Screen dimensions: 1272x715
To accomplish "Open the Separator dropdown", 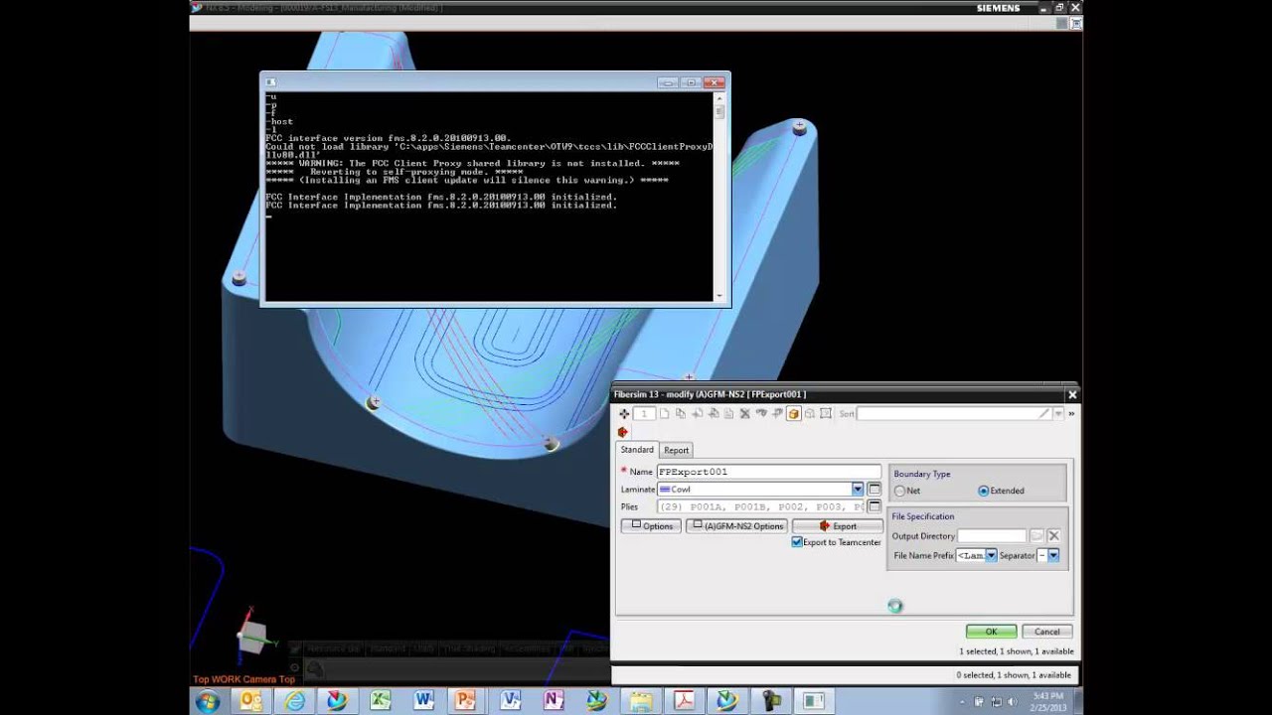I will (1053, 555).
